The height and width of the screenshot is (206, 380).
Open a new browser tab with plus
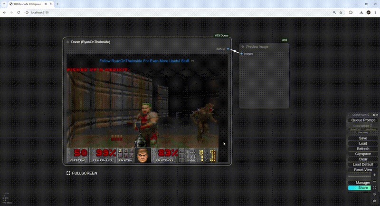[x=57, y=4]
